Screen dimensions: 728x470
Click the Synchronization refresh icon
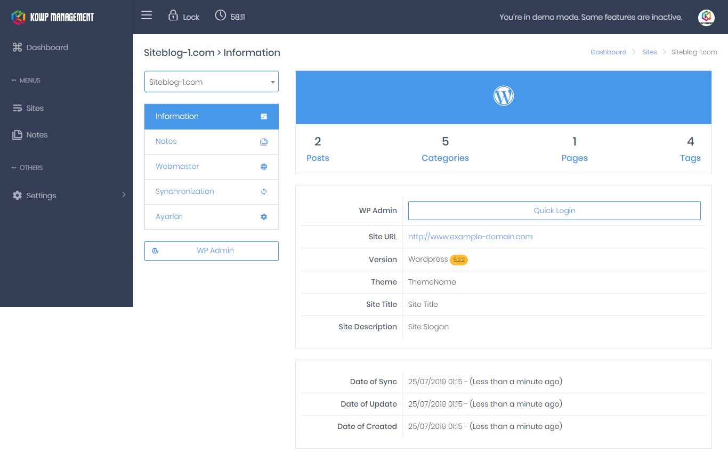tap(264, 192)
